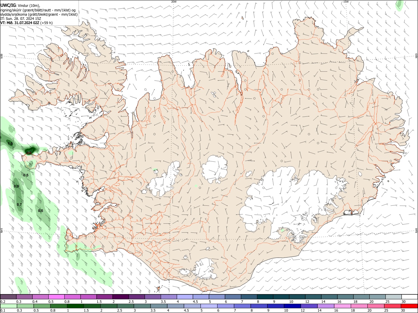
Task: Select bottom-row grey-blue swatch between 3.5 and 4
Action: tap(159, 306)
